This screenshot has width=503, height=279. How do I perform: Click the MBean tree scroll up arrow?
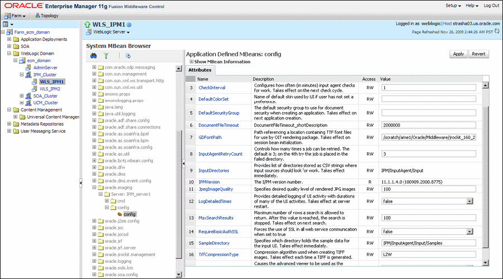tap(178, 69)
